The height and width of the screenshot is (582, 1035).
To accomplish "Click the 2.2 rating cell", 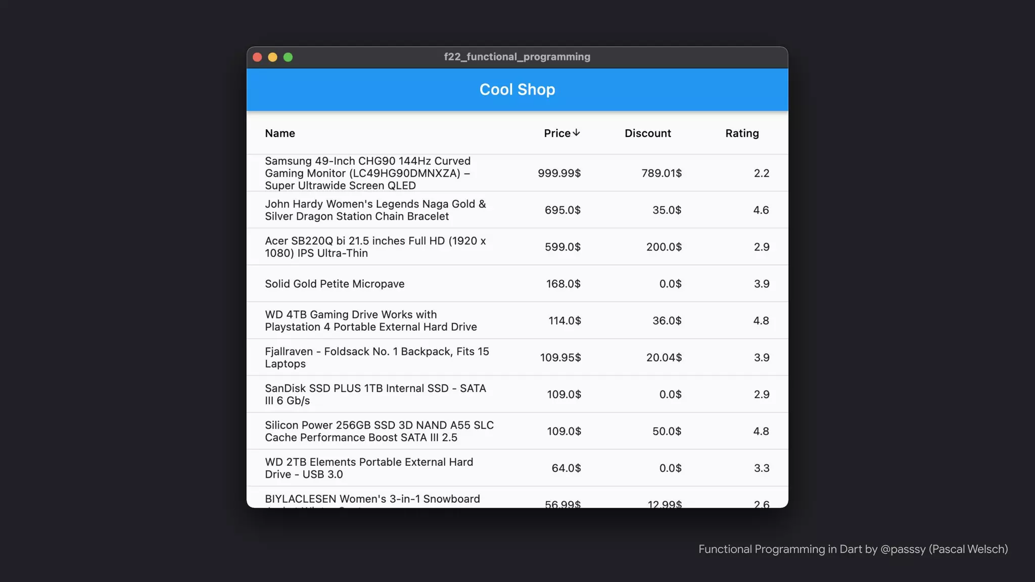I will coord(762,173).
